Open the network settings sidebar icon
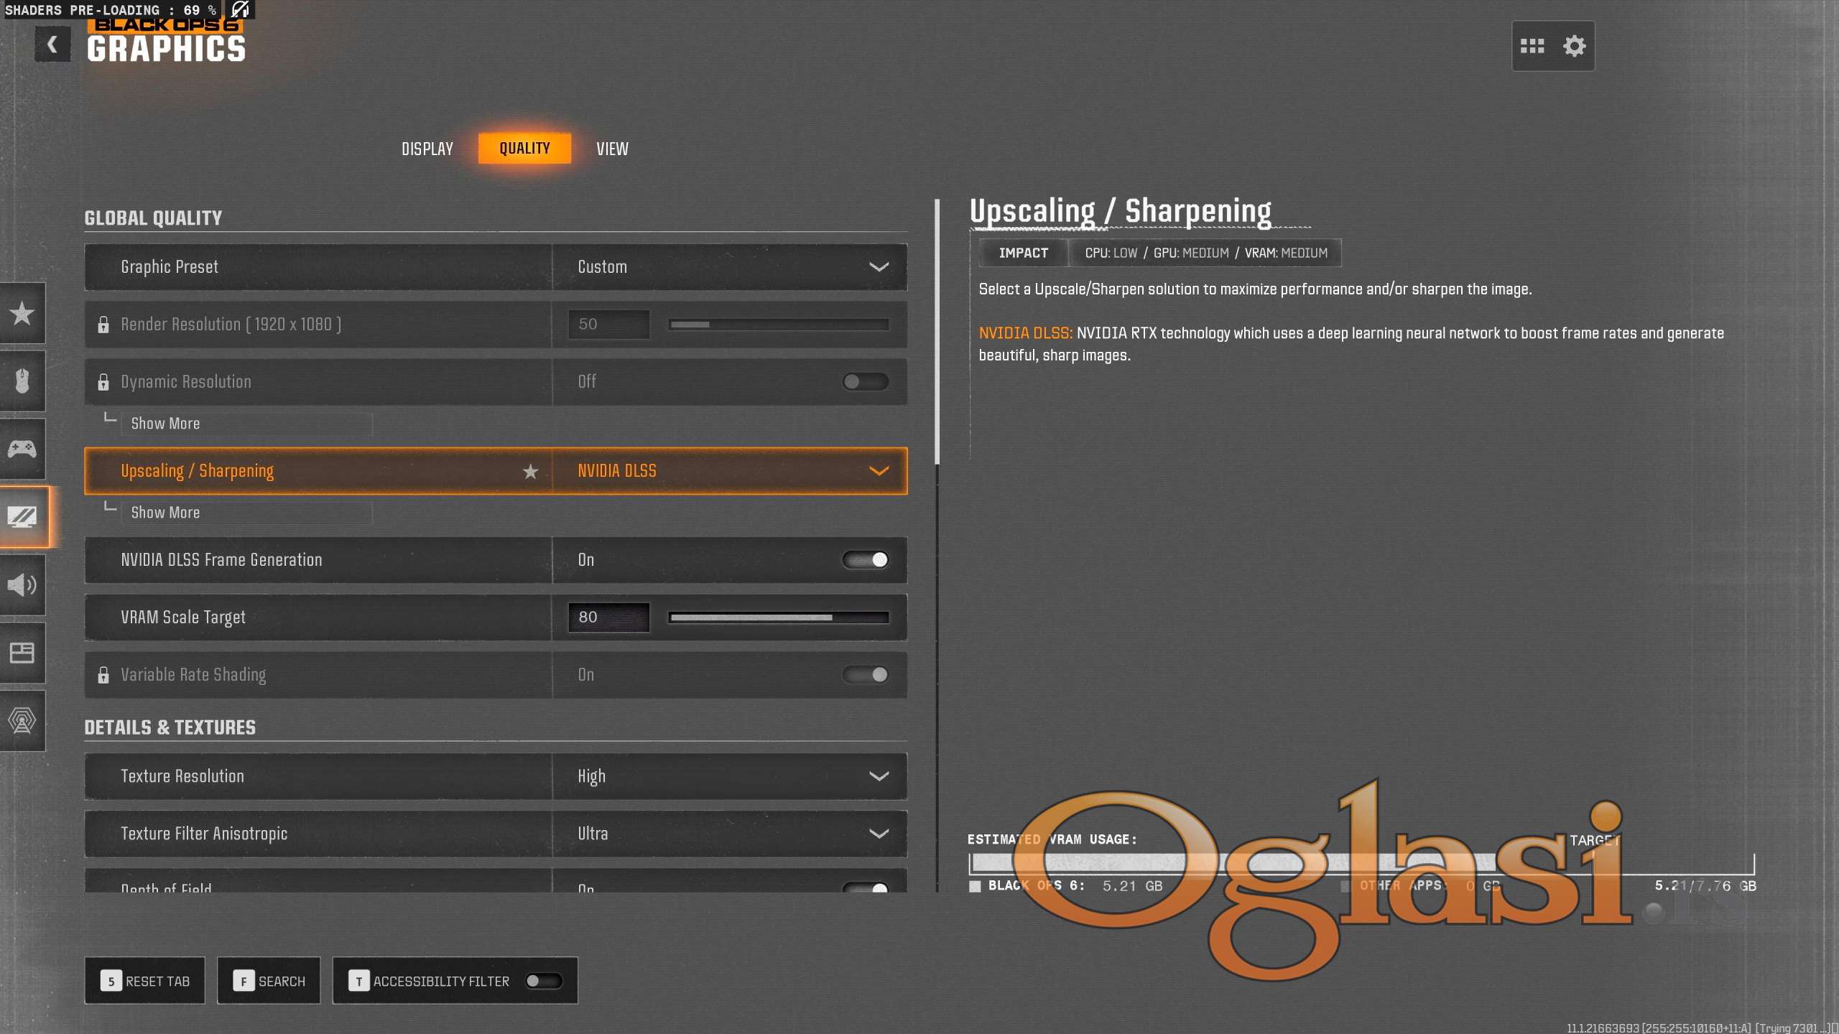Viewport: 1839px width, 1034px height. coord(22,720)
